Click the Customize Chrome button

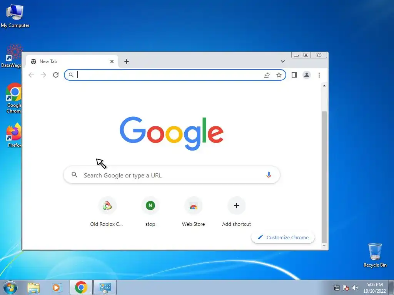[283, 237]
